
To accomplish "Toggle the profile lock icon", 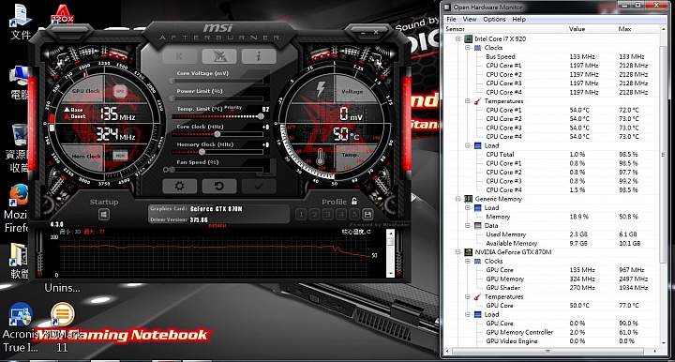I will click(353, 201).
